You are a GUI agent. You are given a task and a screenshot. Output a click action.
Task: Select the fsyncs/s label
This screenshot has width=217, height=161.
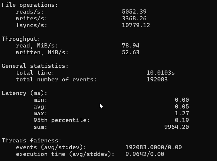point(32,25)
